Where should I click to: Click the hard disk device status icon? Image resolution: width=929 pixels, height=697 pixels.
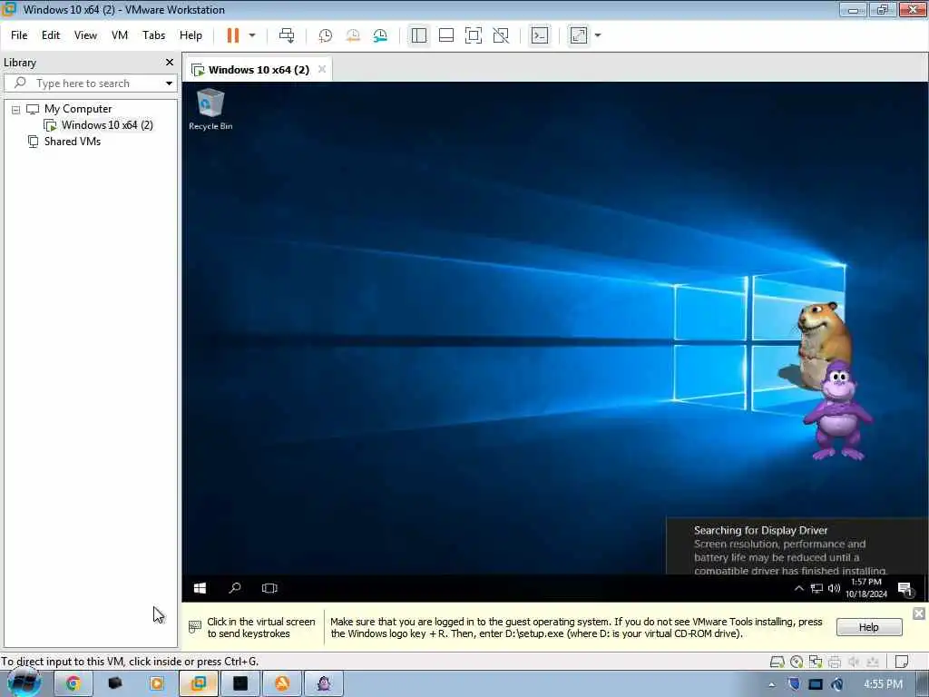pyautogui.click(x=777, y=662)
